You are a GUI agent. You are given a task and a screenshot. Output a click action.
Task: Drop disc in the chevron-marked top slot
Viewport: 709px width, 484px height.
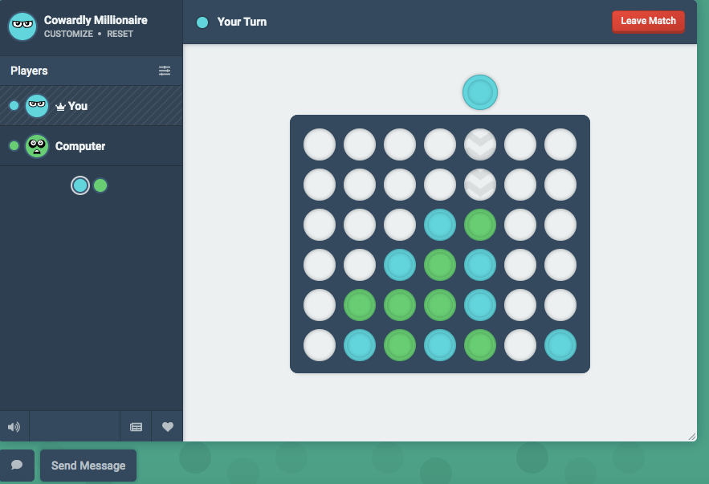point(480,144)
